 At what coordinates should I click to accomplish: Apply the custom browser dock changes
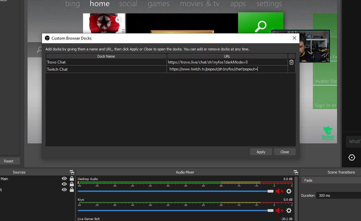[261, 152]
